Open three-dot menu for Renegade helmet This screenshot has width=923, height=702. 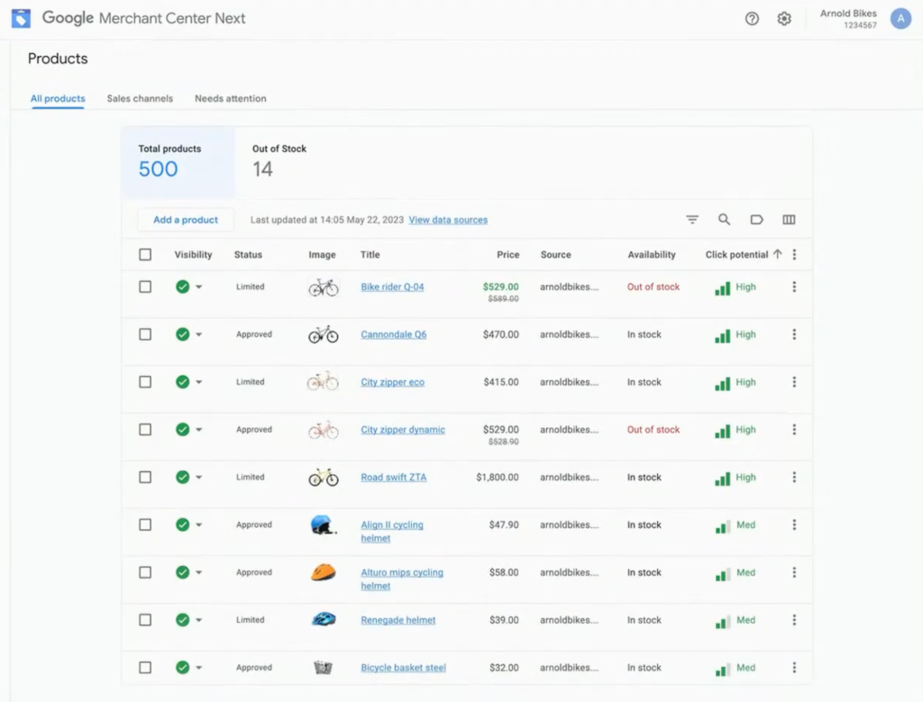[794, 620]
